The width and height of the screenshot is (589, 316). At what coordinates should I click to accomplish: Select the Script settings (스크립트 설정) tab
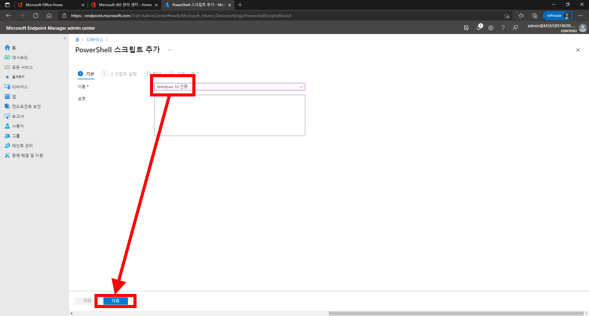[x=119, y=74]
